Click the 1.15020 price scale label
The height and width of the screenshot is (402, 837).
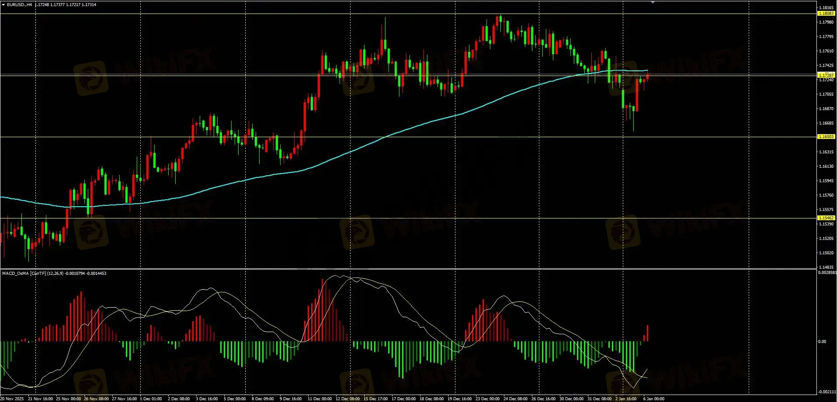pyautogui.click(x=826, y=253)
